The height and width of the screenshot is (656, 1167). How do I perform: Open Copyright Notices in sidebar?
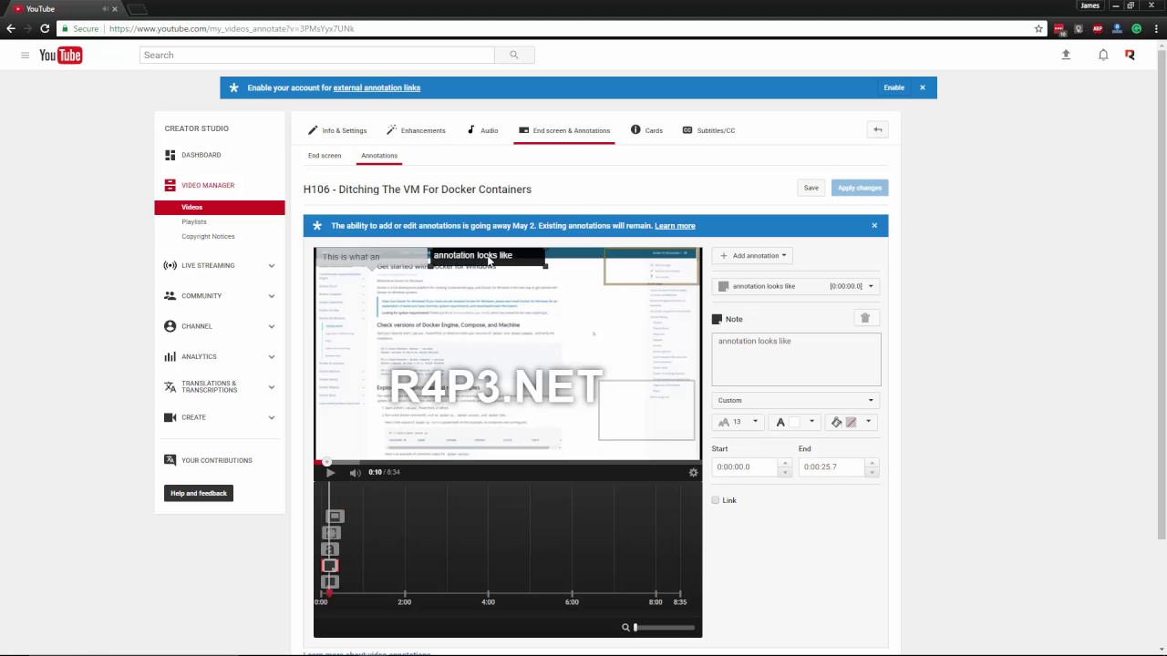[x=208, y=236]
